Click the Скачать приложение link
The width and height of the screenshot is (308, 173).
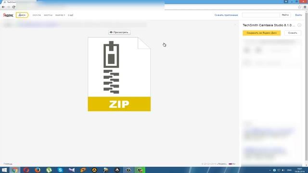[226, 15]
